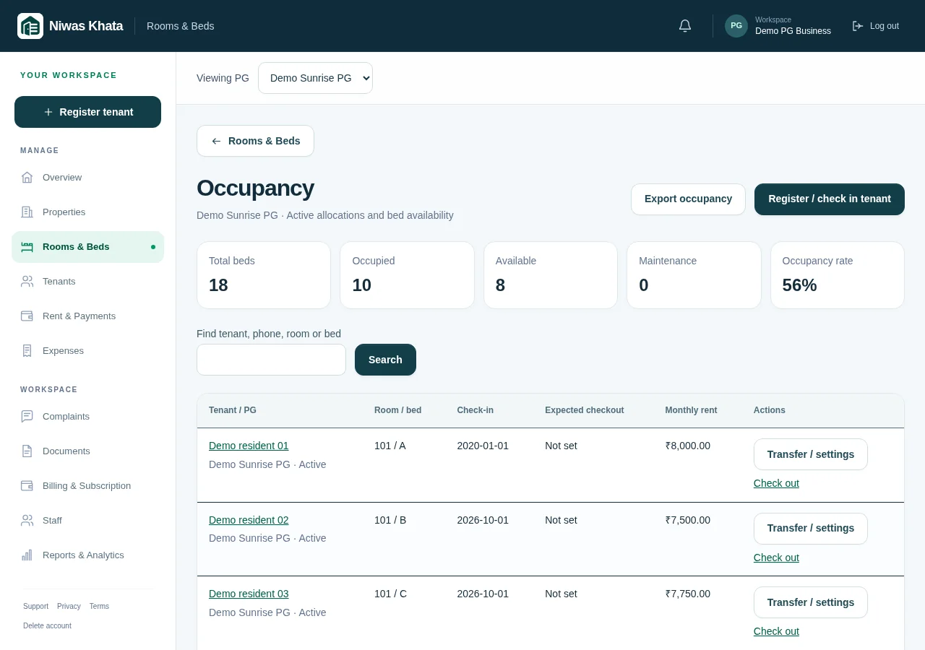This screenshot has width=925, height=650.
Task: Click the Total beds 18 card
Action: click(x=264, y=275)
